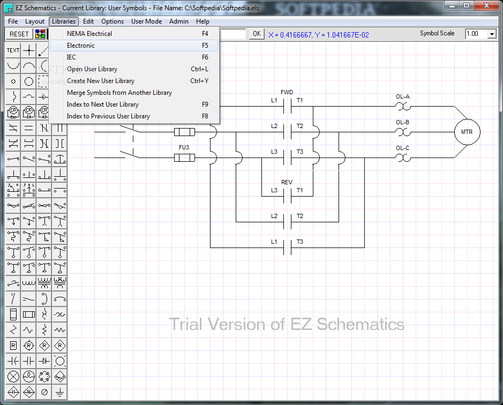Select the horizontal fuse rectangle symbol
503x405 pixels.
28,314
